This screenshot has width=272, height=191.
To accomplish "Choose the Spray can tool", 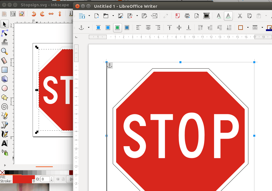I will (4, 152).
